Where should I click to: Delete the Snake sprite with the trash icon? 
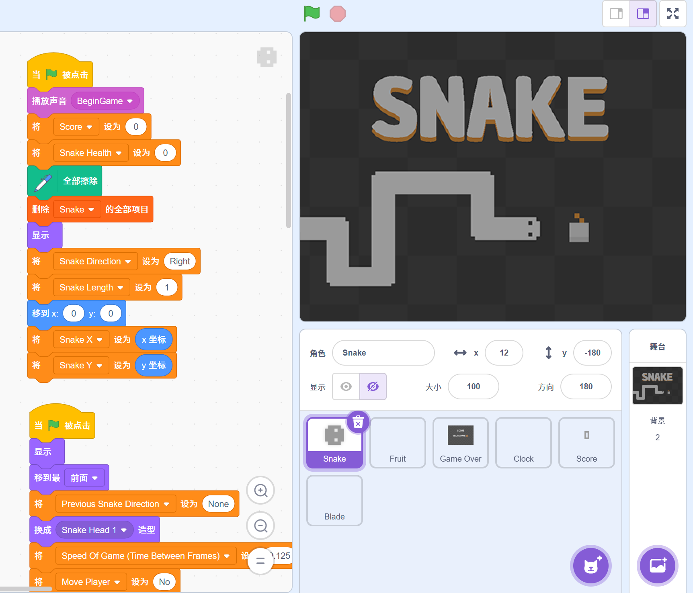(x=358, y=422)
